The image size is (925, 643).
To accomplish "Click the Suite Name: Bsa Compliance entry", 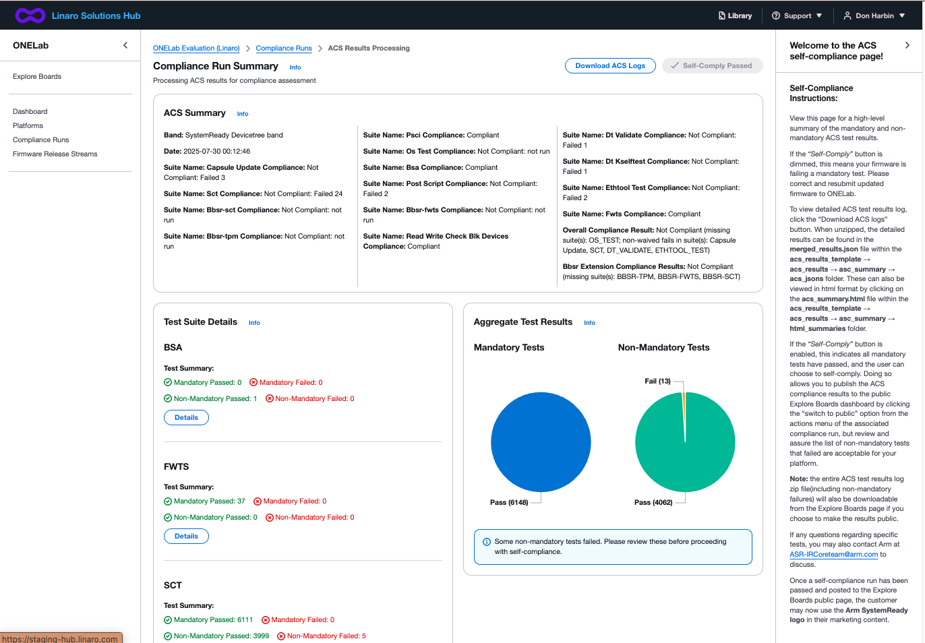I will (x=430, y=167).
